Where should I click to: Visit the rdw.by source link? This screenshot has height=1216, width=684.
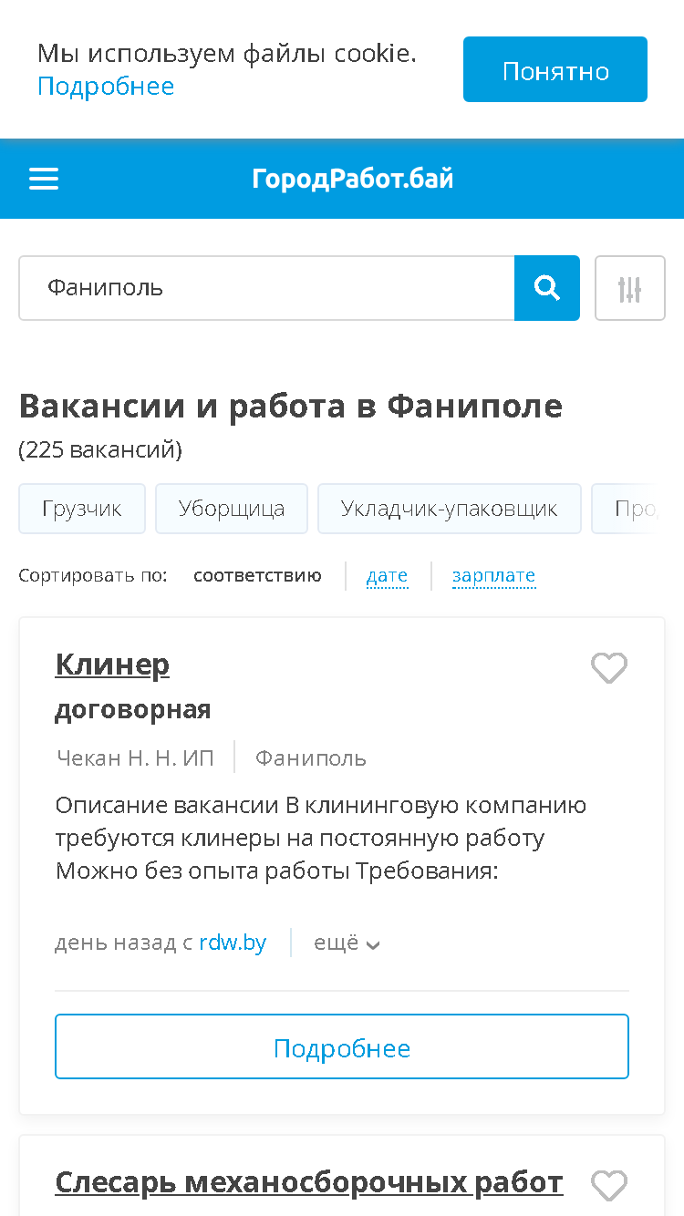point(233,943)
